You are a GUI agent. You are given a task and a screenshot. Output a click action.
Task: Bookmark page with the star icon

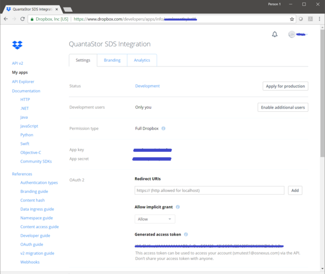[292, 19]
